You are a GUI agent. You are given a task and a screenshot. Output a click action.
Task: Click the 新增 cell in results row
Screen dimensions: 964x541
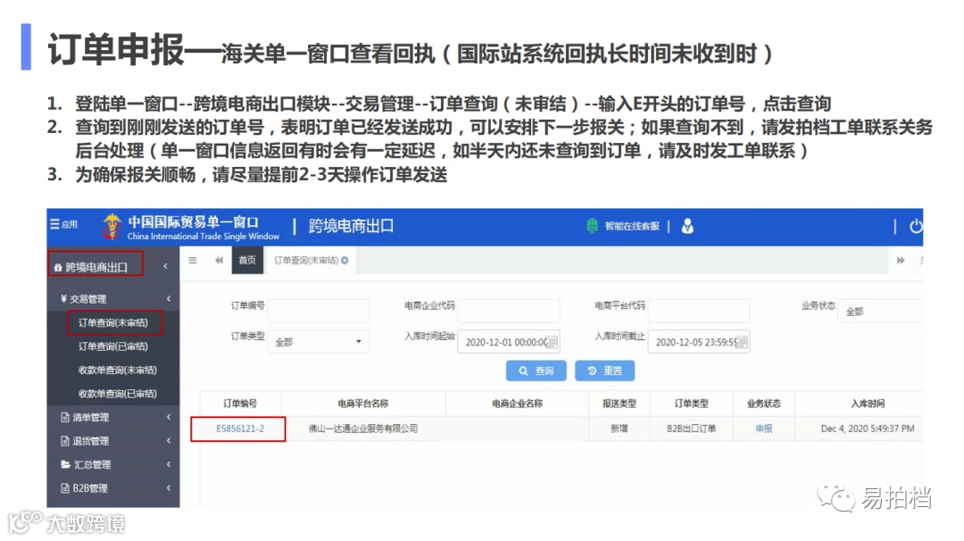[x=619, y=429]
